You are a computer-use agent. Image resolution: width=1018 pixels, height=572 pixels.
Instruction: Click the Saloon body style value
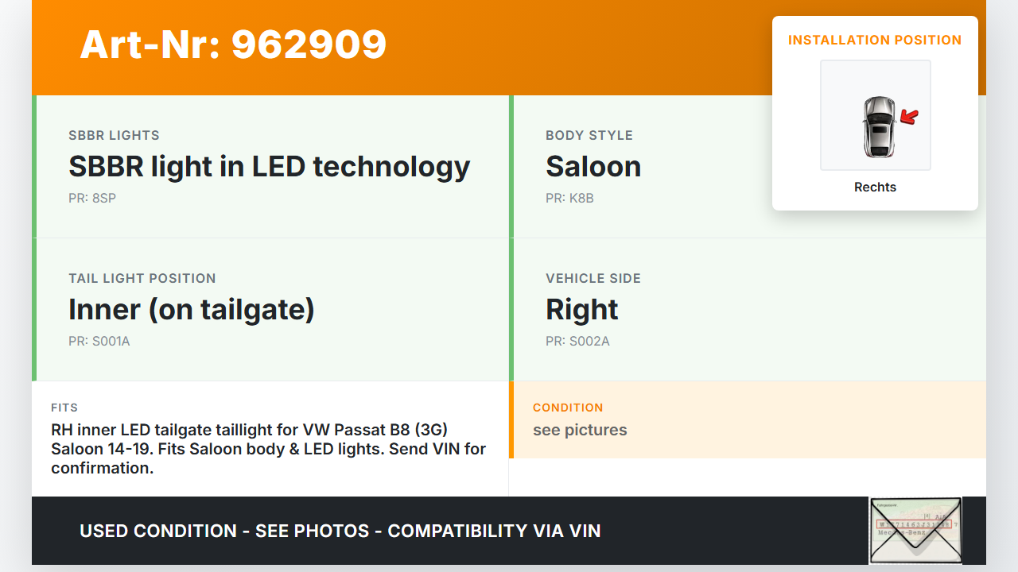point(593,167)
